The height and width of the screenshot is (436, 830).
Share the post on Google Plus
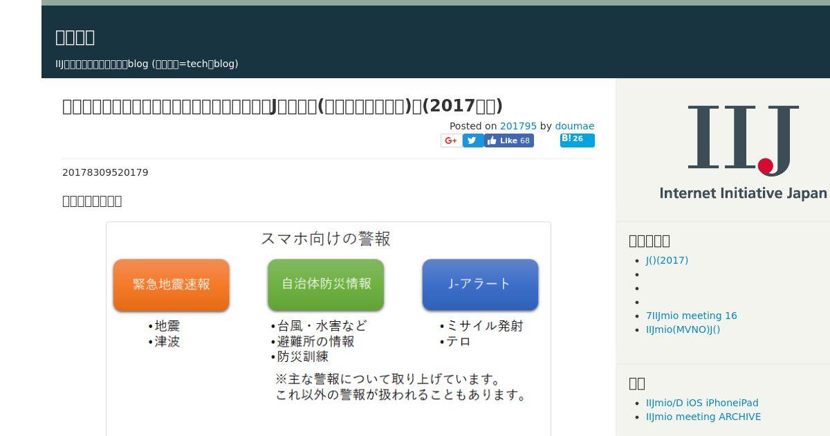coord(451,140)
